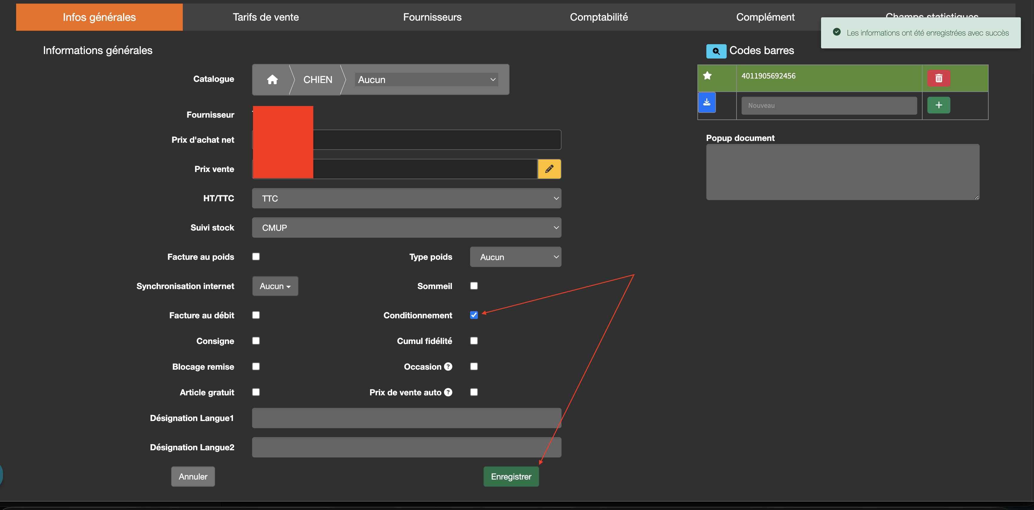The image size is (1034, 510).
Task: Click help icon next to Prix de vente auto
Action: coord(448,392)
